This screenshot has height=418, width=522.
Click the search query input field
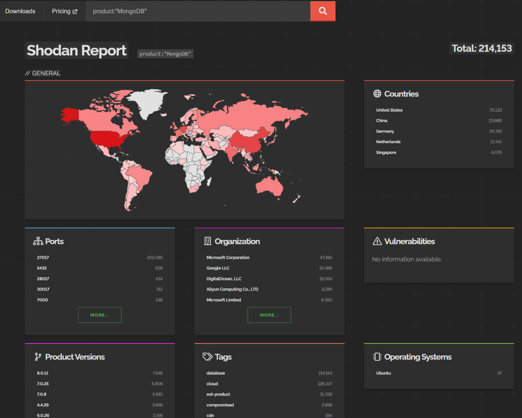199,11
